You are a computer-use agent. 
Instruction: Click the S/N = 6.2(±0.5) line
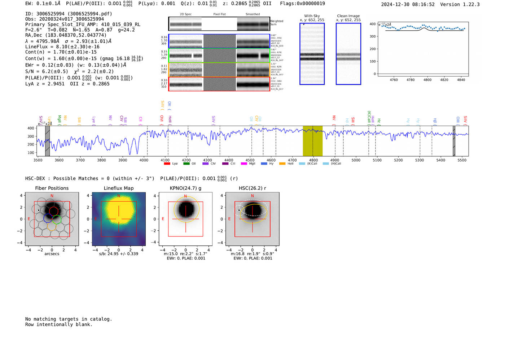[x=70, y=71]
